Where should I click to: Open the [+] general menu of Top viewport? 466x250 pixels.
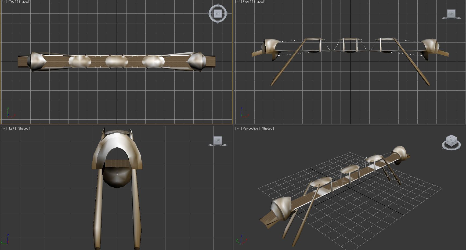[4, 2]
